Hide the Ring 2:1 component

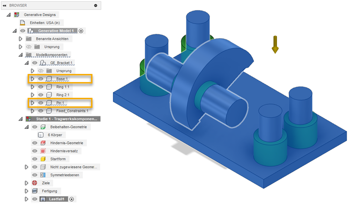(41, 95)
